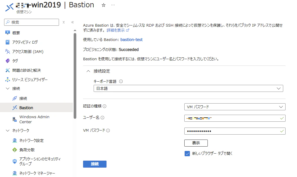This screenshot has height=177, width=297.
Task: Open the キーボード言語 日本語 dropdown
Action: click(x=188, y=88)
